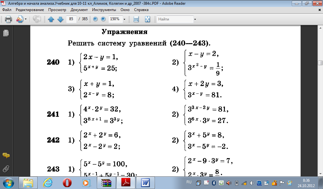
Task: Click exercise number 243 in document
Action: (x=53, y=169)
